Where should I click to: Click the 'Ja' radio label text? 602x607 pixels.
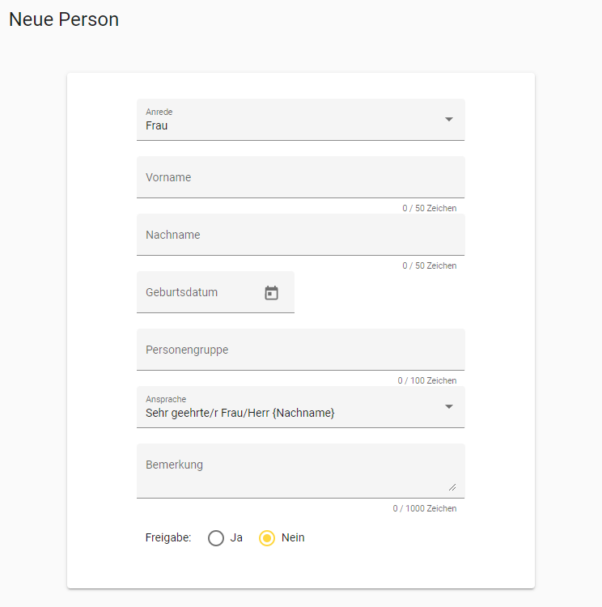pos(236,537)
